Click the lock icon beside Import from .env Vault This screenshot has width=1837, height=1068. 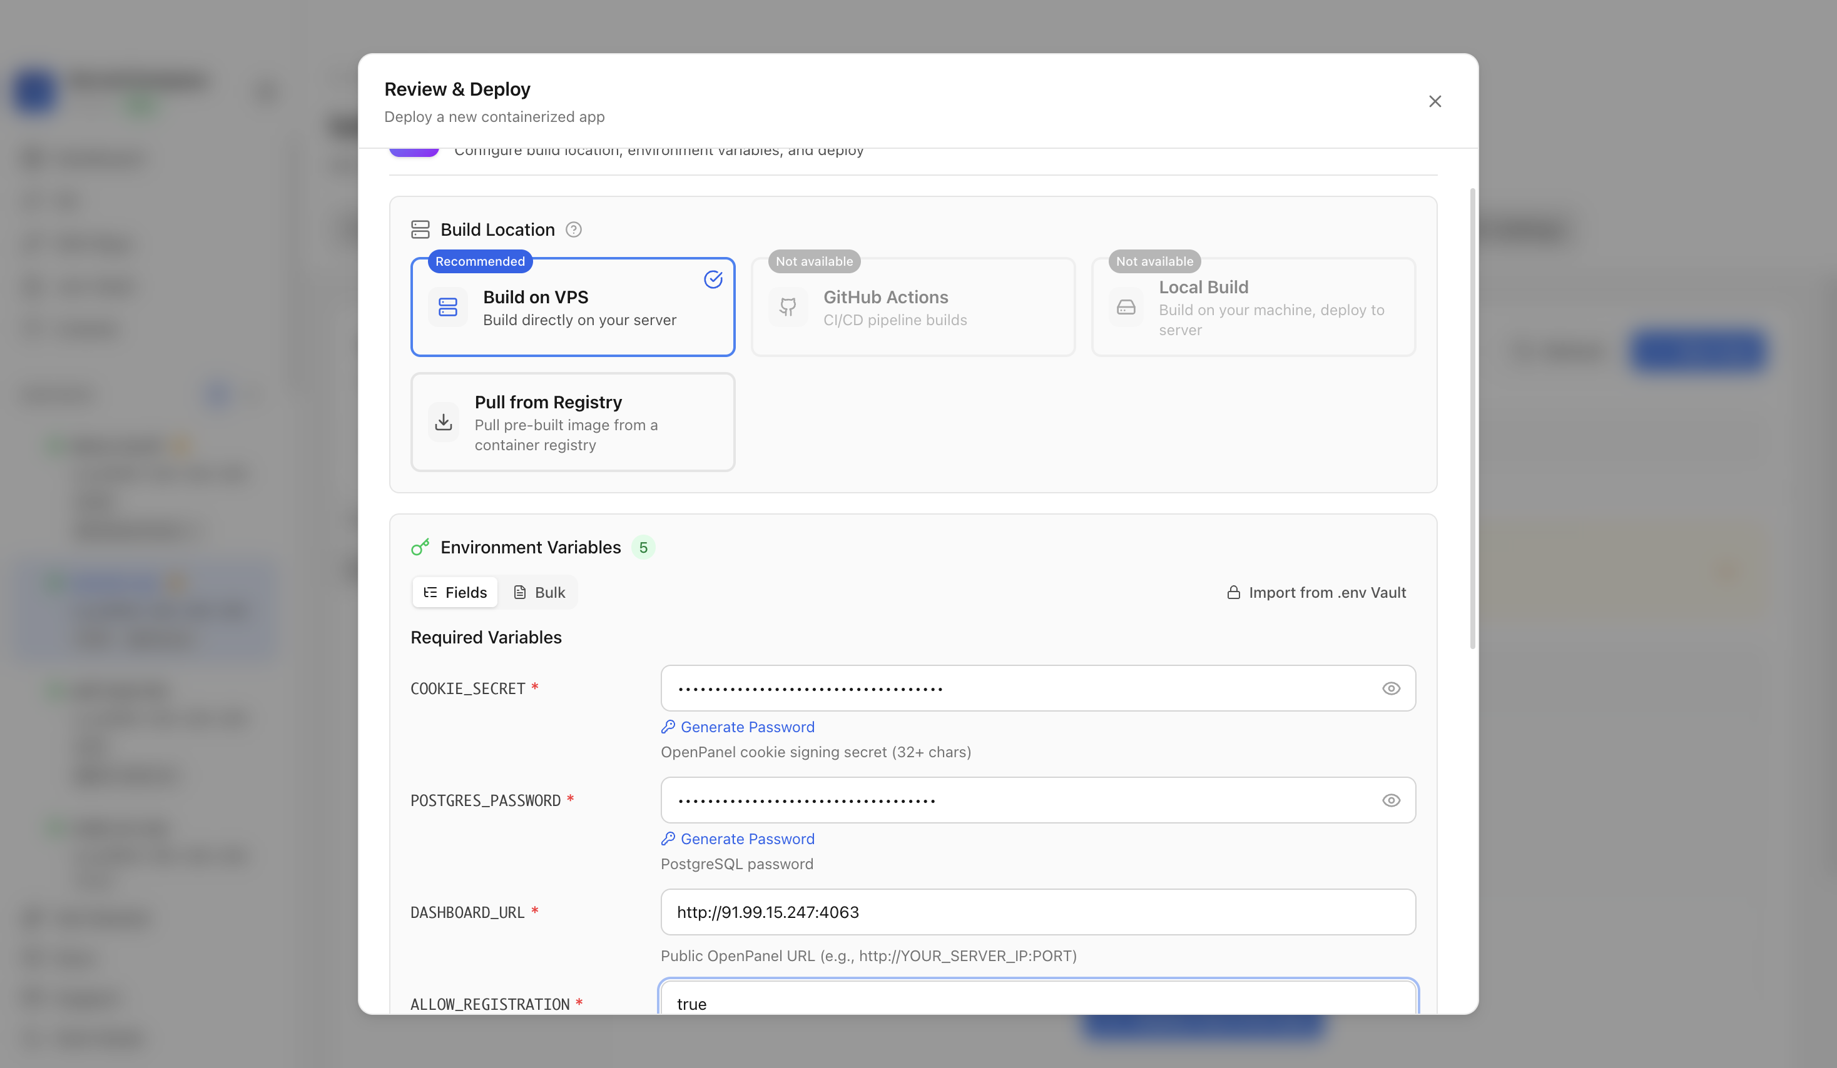tap(1233, 592)
